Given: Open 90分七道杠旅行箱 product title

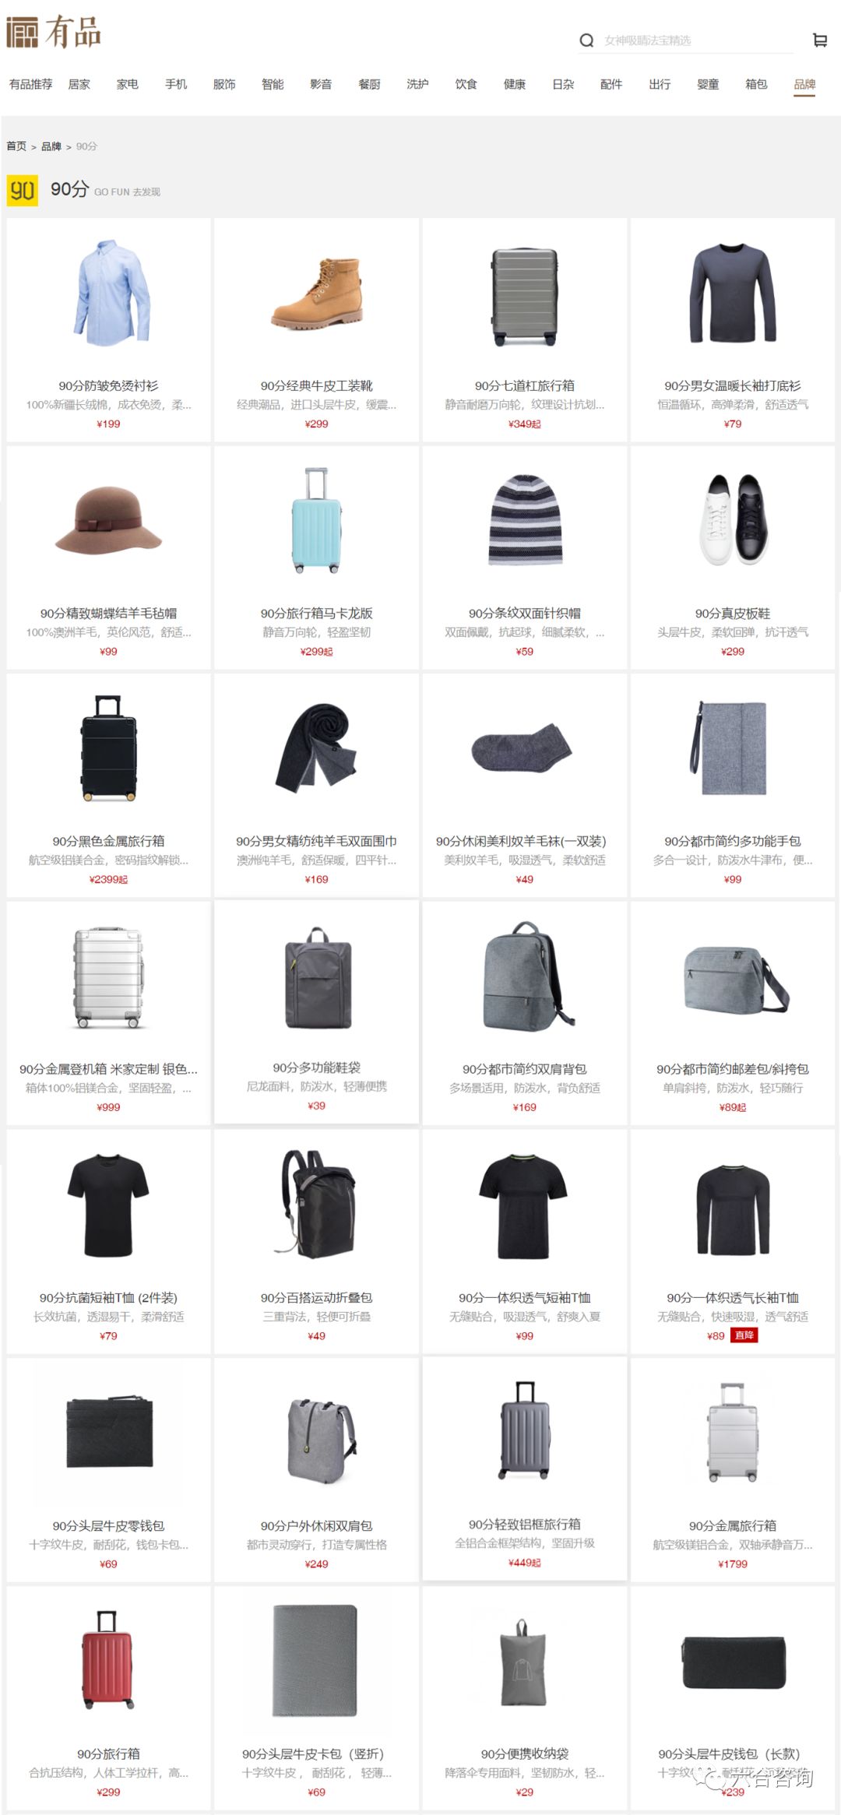Looking at the screenshot, I should (525, 385).
